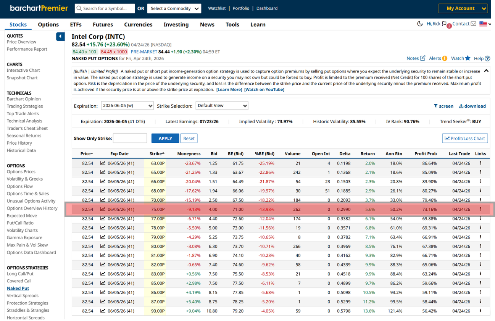Viewport: 495px width, 321px height.
Task: Click the notifications flag icon
Action: coord(444,24)
